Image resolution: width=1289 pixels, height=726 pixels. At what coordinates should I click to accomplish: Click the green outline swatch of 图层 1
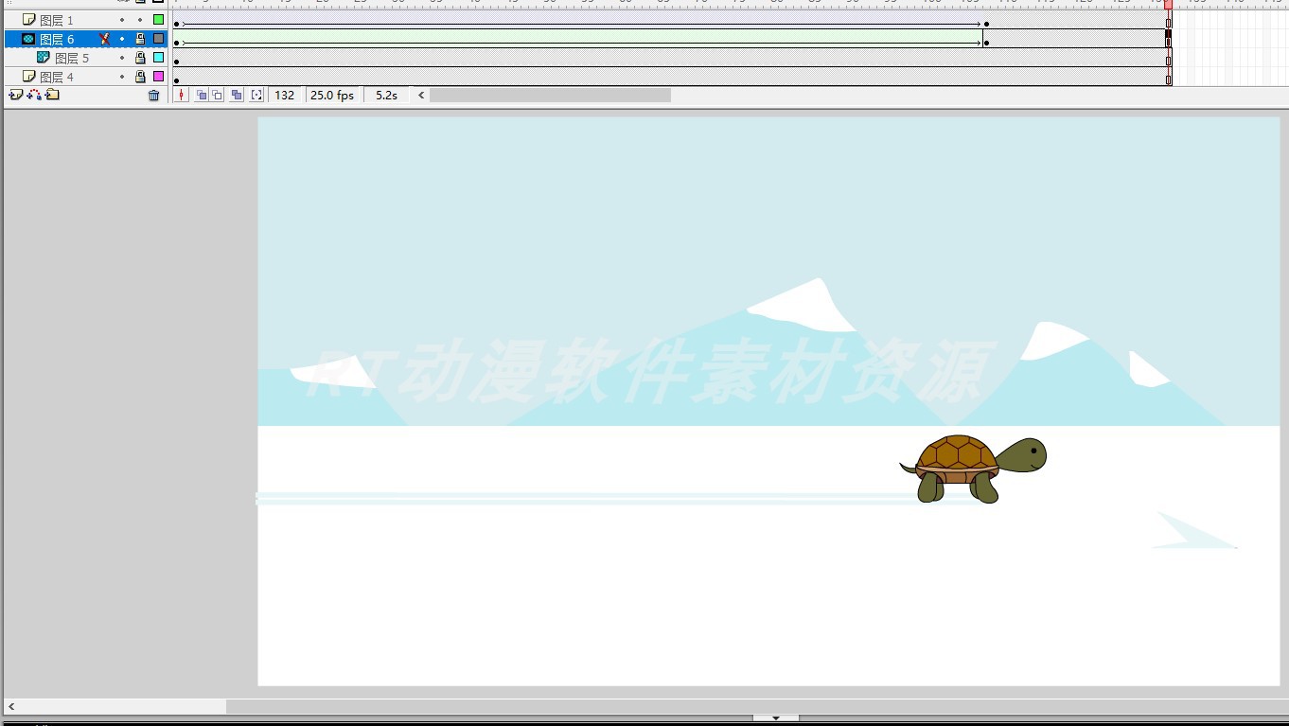coord(158,20)
